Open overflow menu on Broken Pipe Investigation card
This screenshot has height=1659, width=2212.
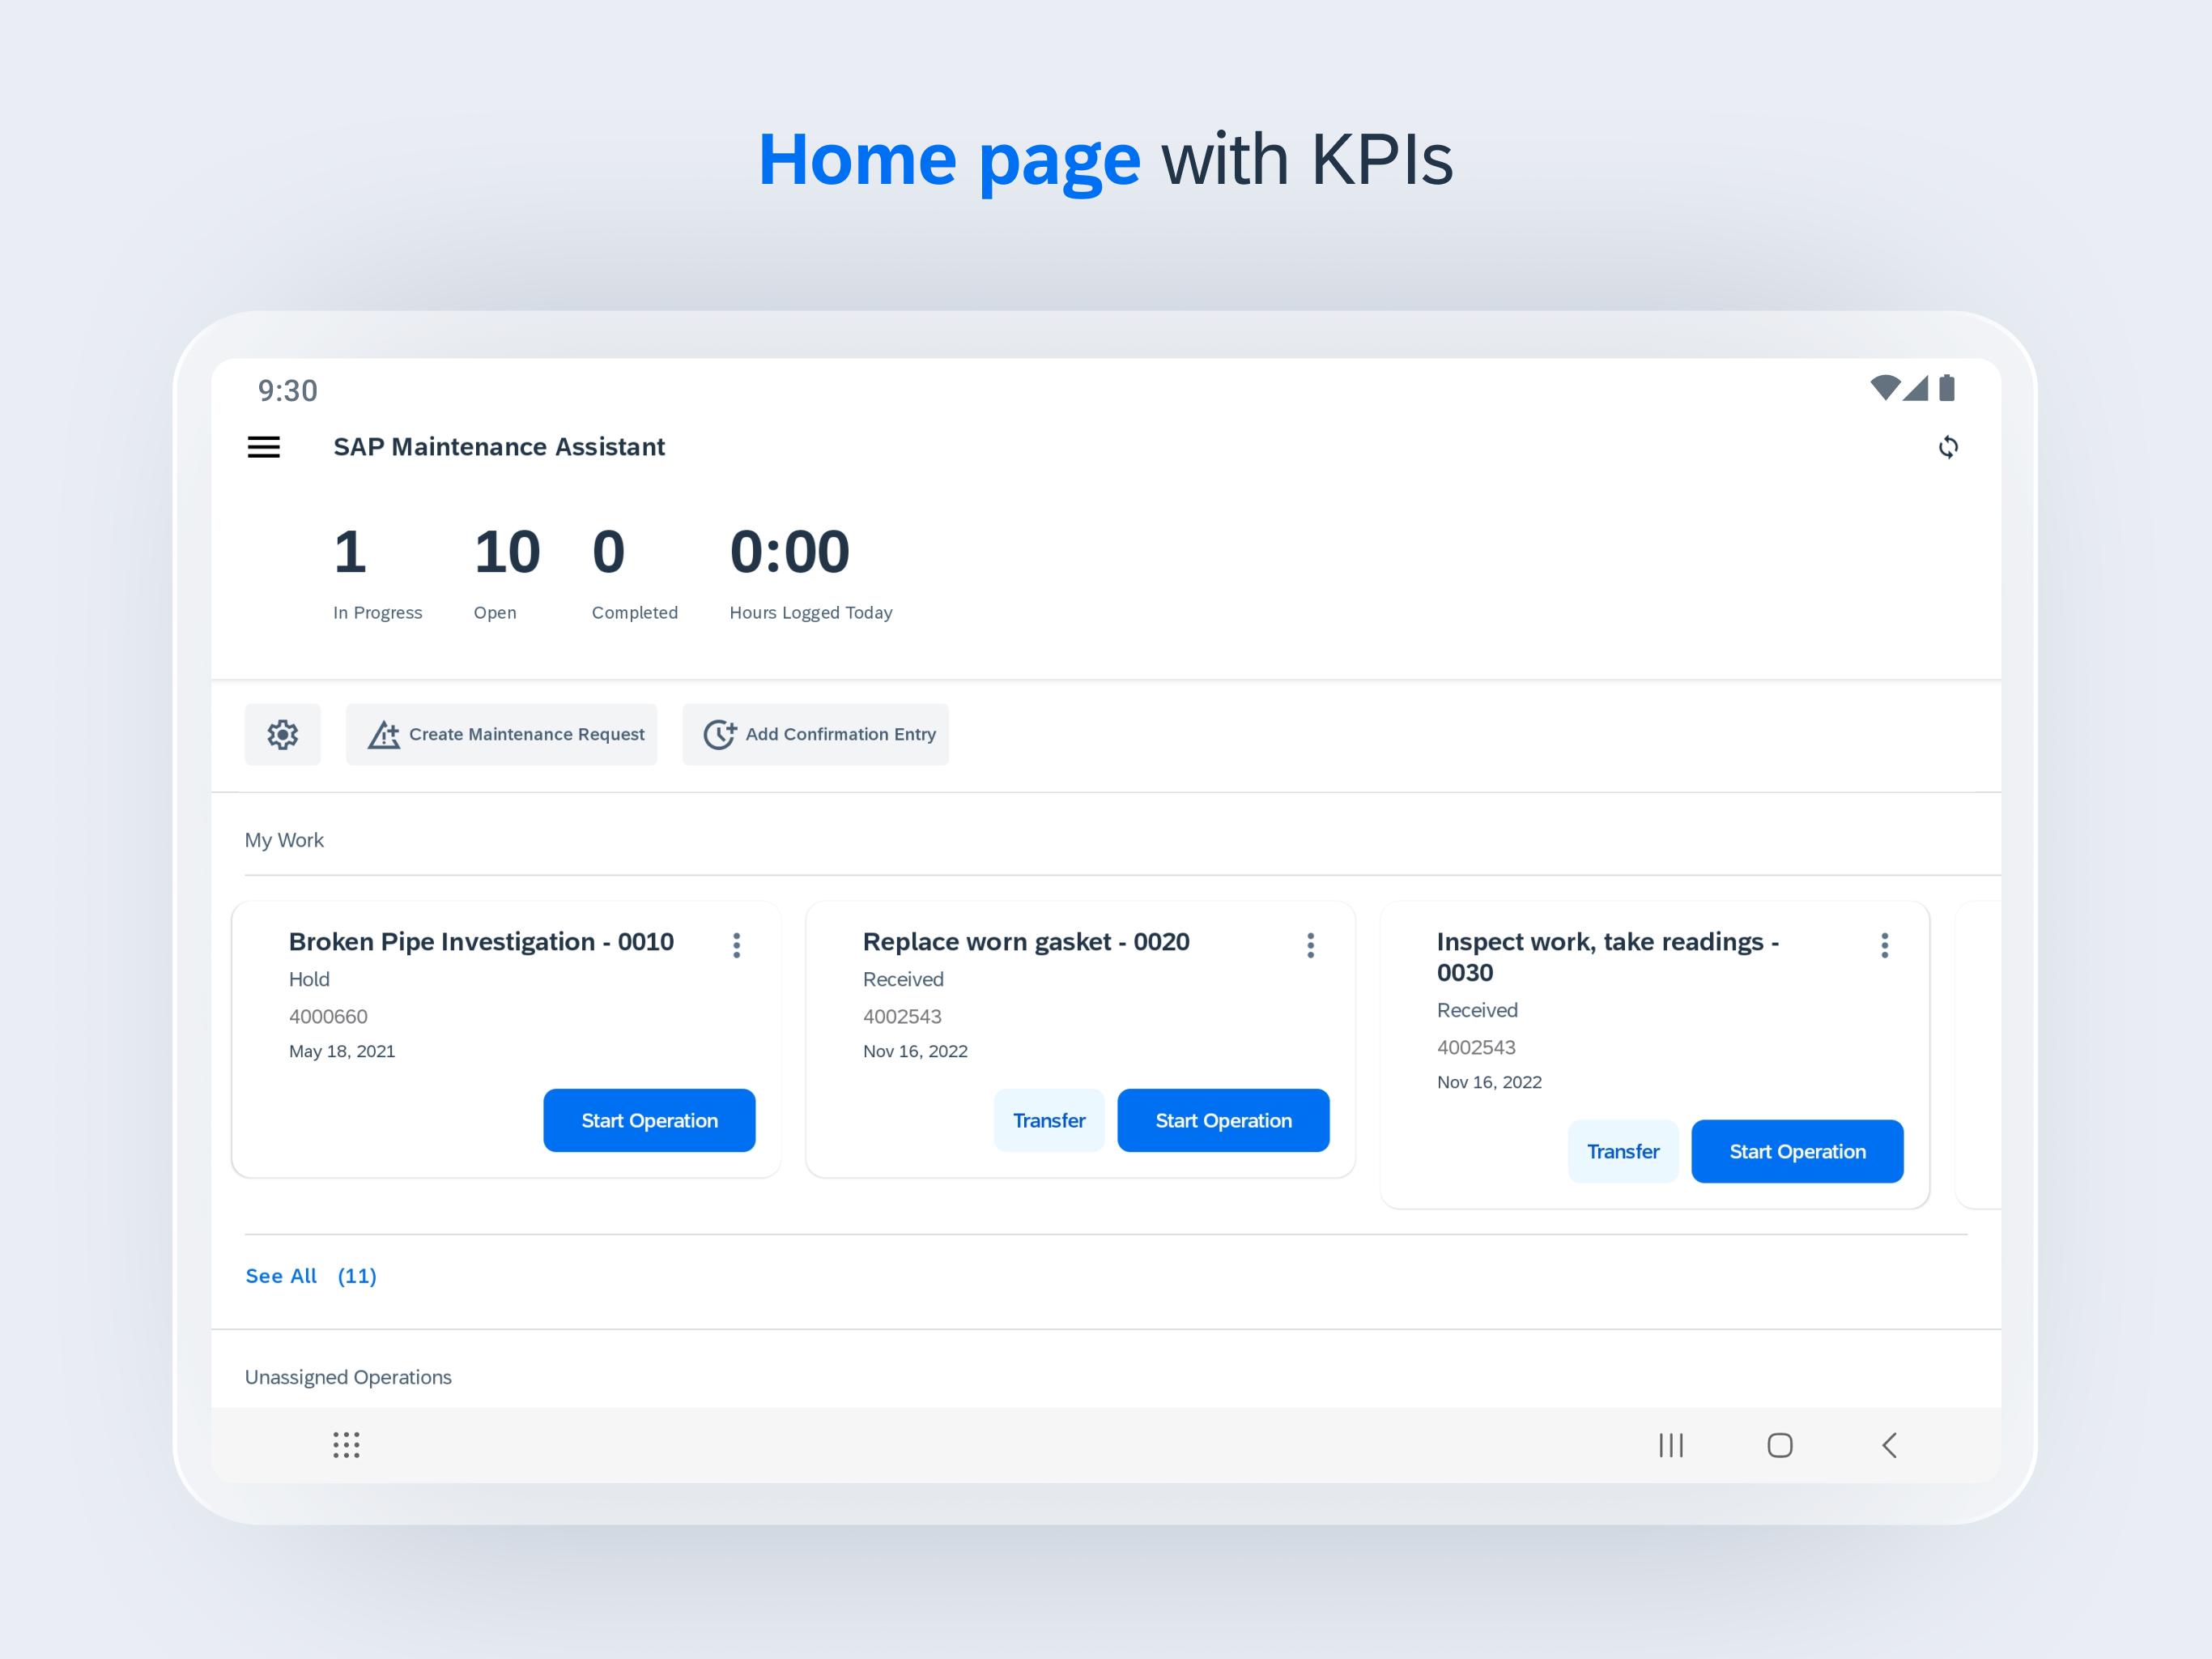click(737, 945)
